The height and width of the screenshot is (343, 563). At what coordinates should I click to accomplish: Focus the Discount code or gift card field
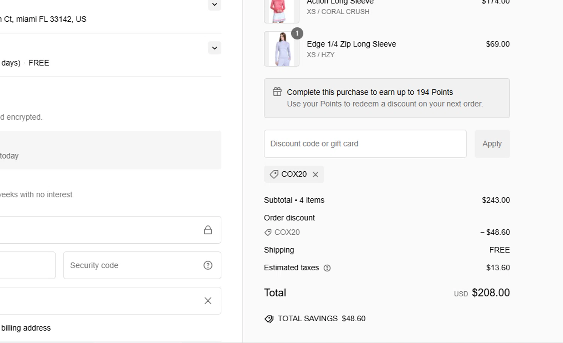(365, 144)
